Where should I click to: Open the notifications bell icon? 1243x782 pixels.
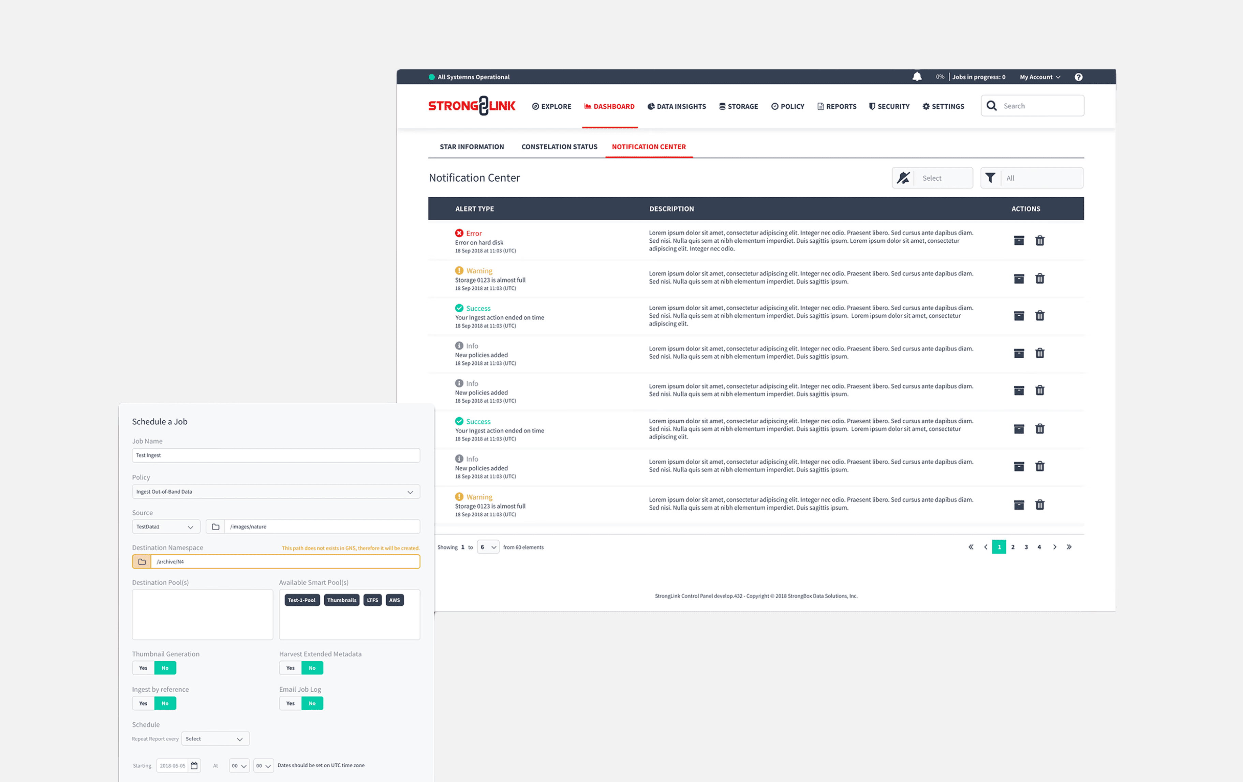point(917,77)
